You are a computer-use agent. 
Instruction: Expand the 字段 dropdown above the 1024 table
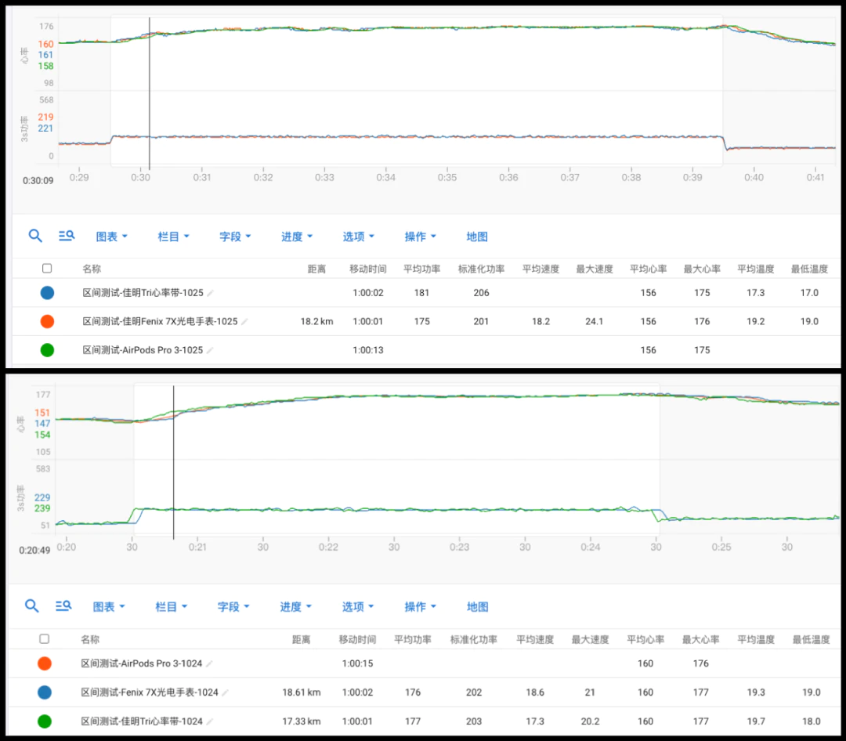tap(234, 607)
